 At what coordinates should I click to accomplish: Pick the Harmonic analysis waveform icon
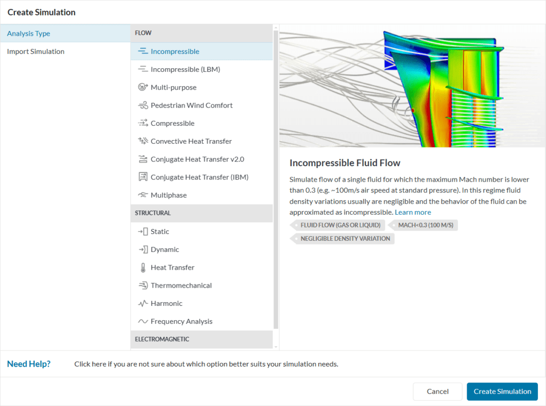[143, 303]
